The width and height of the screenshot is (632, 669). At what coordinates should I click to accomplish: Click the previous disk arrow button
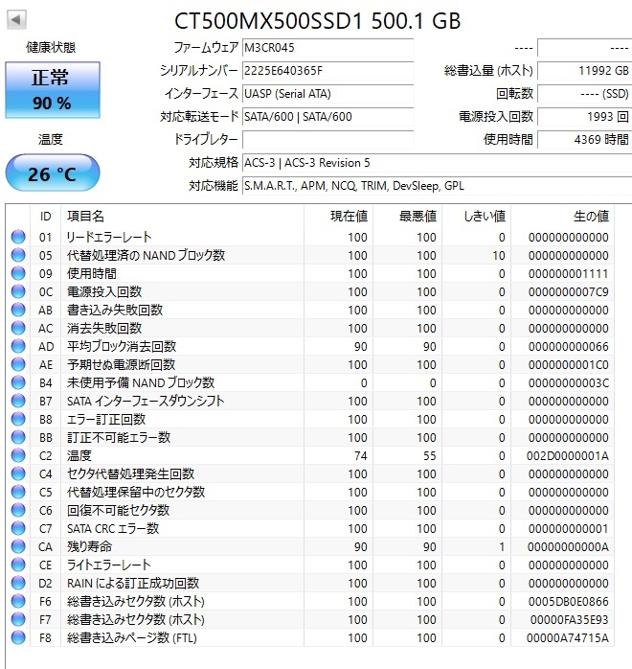pyautogui.click(x=16, y=19)
